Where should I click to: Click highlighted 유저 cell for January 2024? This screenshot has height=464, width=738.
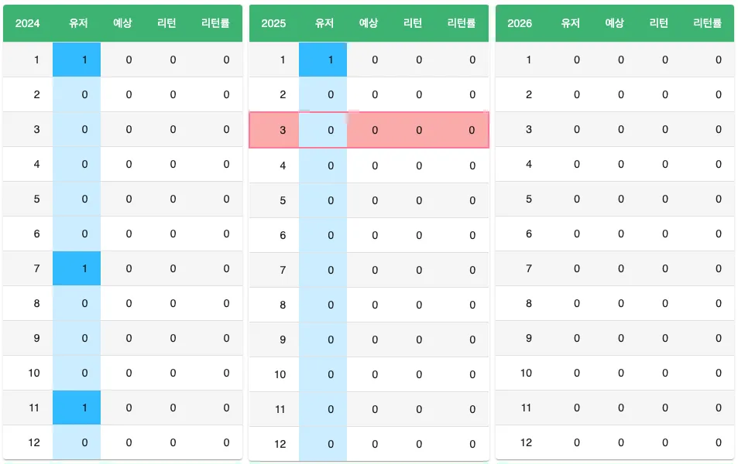pyautogui.click(x=77, y=60)
